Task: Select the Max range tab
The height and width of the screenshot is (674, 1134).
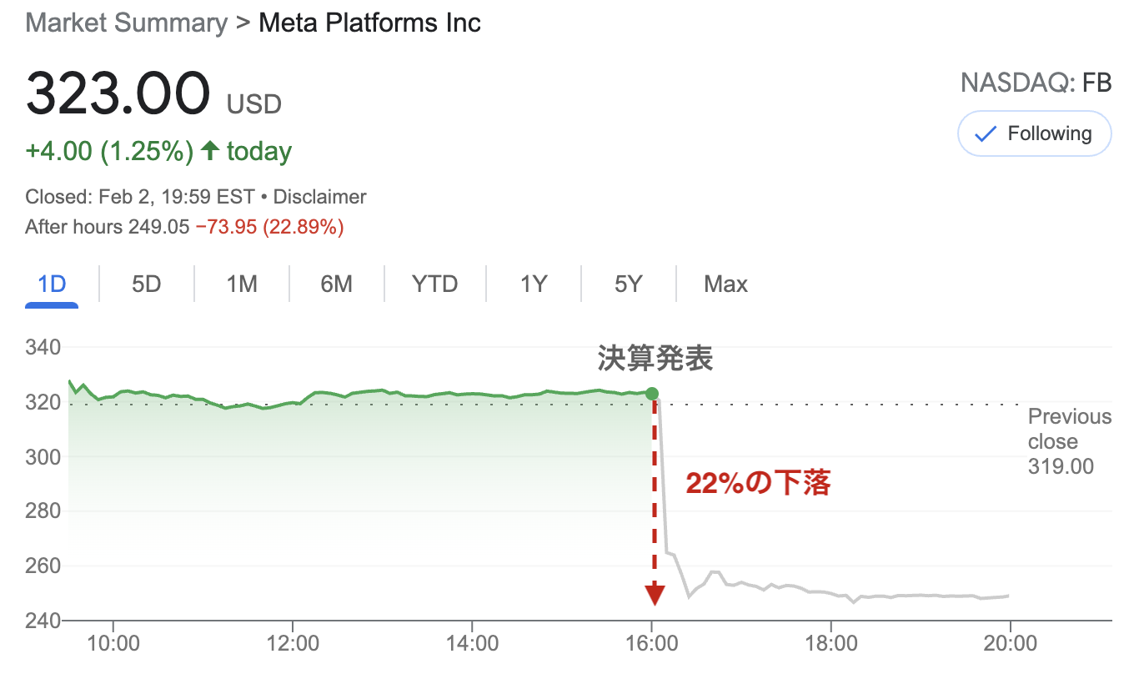Action: pos(725,284)
